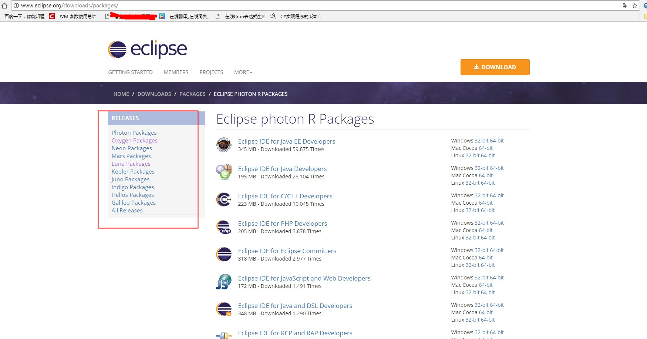Click the Java EE Developers package icon

pos(224,145)
